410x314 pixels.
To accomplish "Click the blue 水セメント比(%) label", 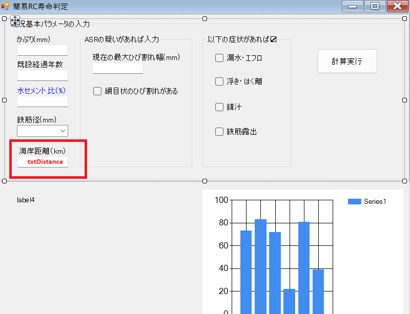I will pos(42,91).
